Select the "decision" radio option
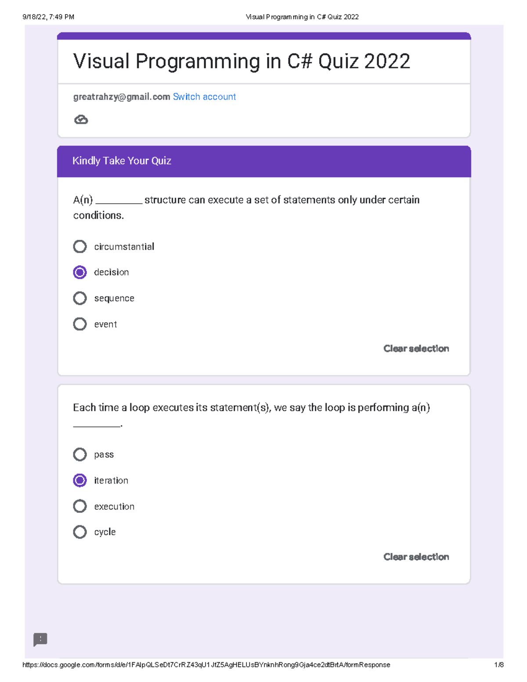 pyautogui.click(x=80, y=272)
